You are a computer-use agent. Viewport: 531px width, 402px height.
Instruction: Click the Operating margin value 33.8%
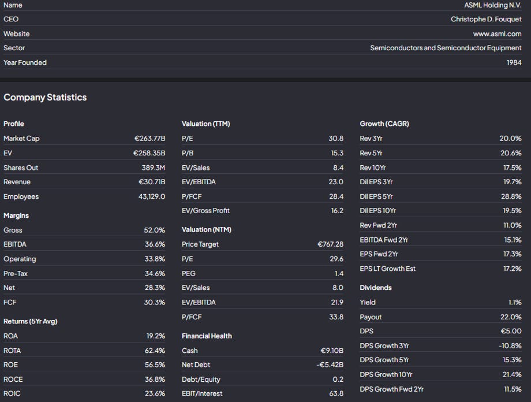(x=155, y=259)
